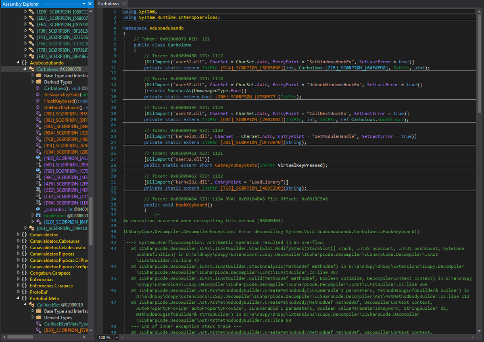
Task: Expand the Canavialdetox.Pipocas namespace
Action: (x=19, y=254)
